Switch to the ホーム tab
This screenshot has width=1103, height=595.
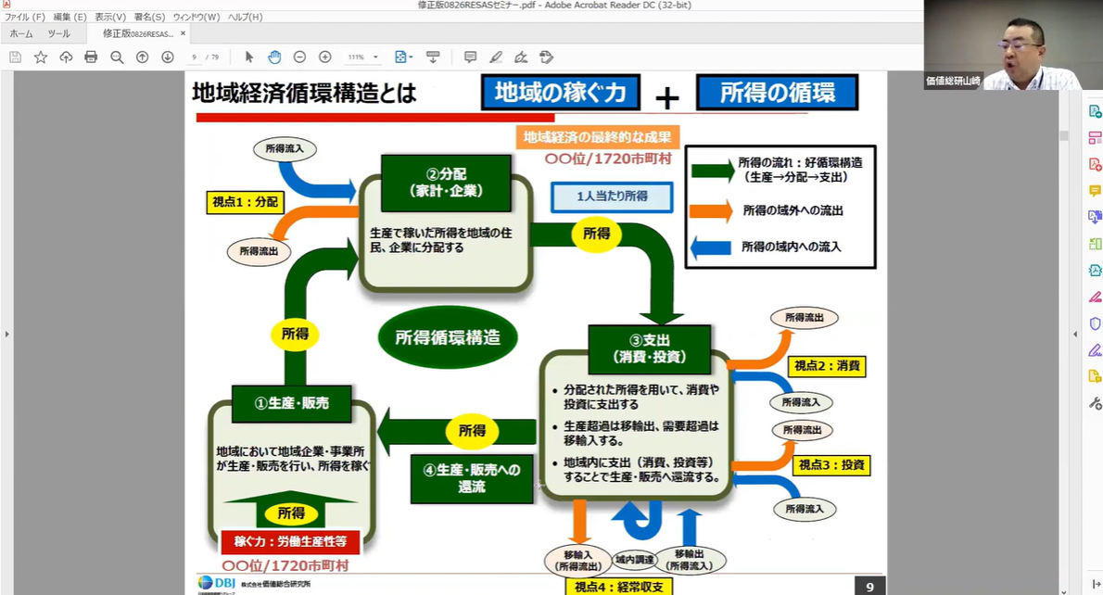(21, 33)
